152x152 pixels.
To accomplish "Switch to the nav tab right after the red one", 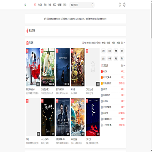I will pyautogui.click(x=40, y=5).
